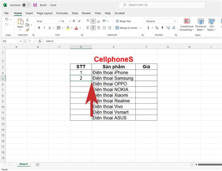Click the Redo arrow icon
This screenshot has height=171, width=222.
click(7, 25)
